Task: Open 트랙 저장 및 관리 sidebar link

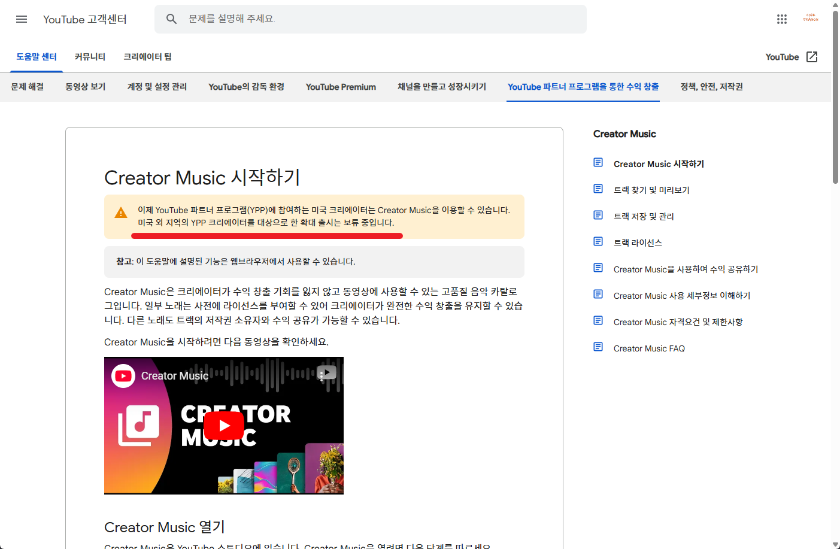Action: pos(644,217)
